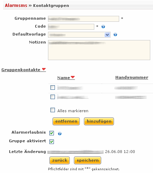The image size is (153, 173).
Task: Click red arrow next to Gruppenkontakte heading
Action: tap(44, 69)
